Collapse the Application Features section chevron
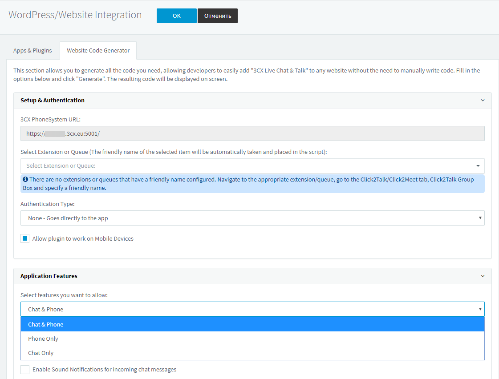 tap(483, 276)
